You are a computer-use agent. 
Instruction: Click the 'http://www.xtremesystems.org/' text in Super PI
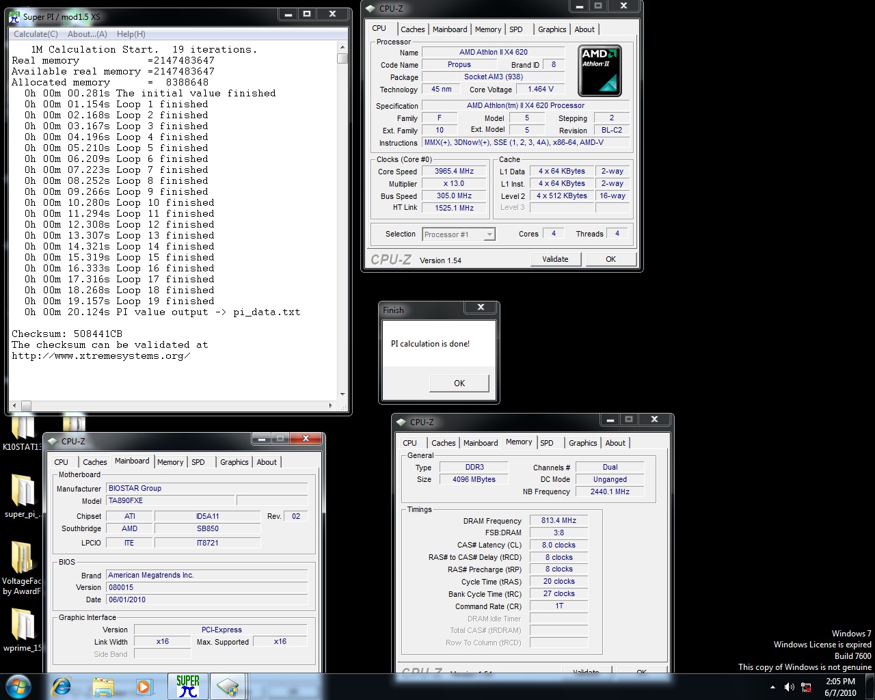[x=101, y=355]
